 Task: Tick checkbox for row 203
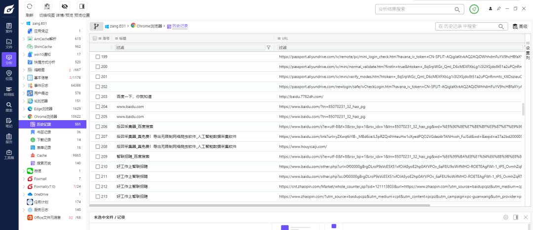point(98,97)
